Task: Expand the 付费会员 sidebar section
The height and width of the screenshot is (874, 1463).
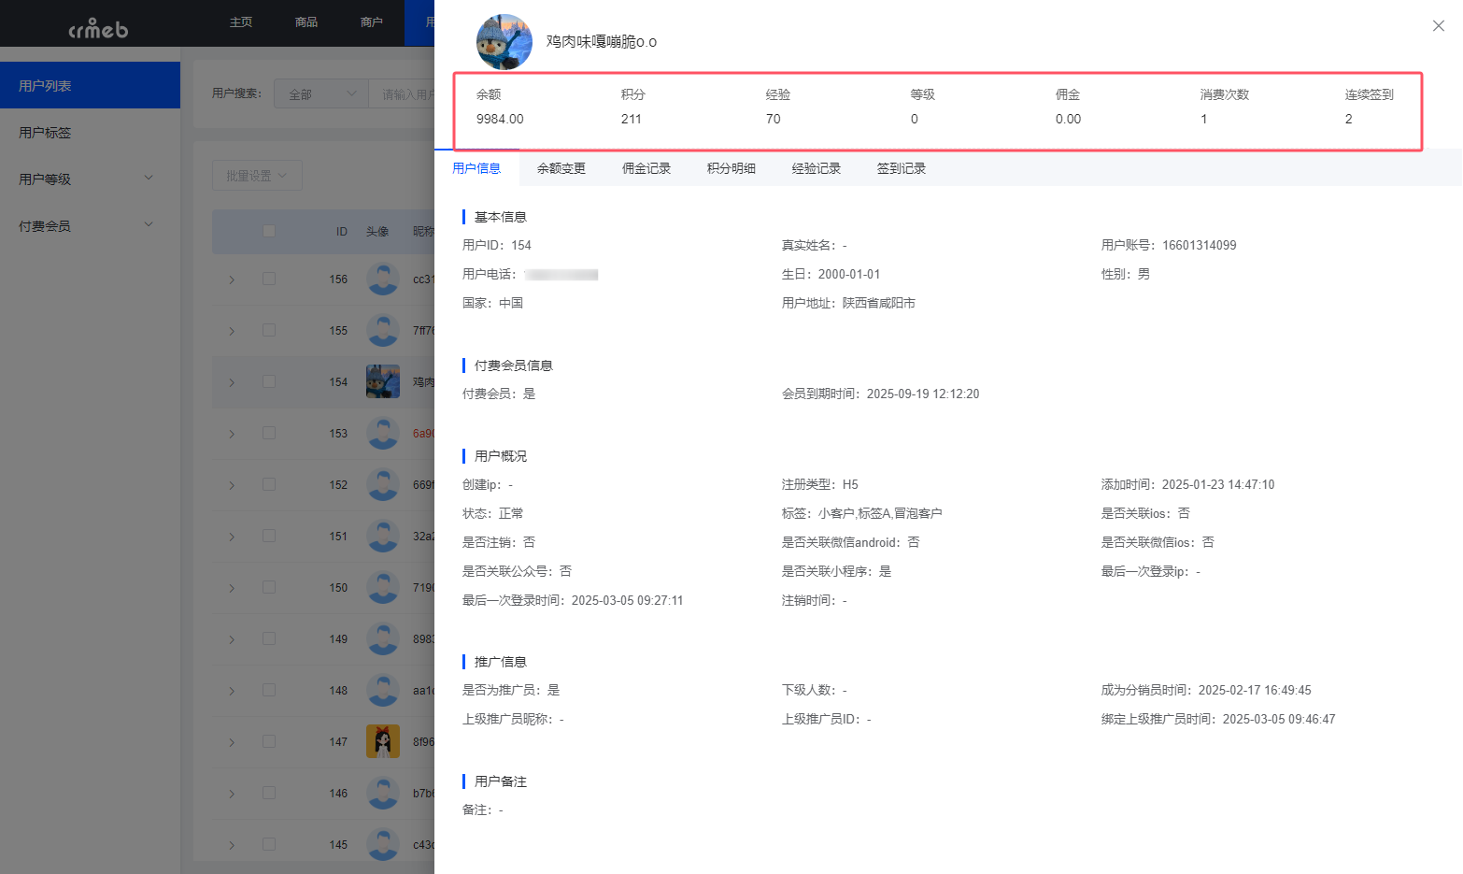Action: [x=84, y=224]
